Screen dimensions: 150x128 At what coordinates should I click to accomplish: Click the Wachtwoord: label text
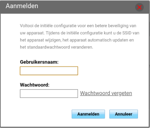pos(35,85)
